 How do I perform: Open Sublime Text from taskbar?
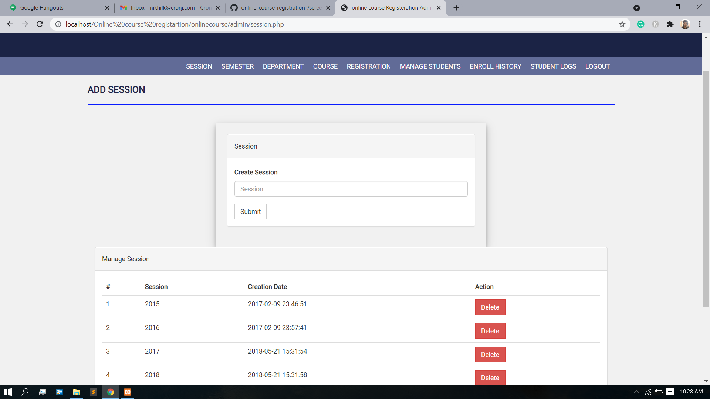[x=94, y=392]
